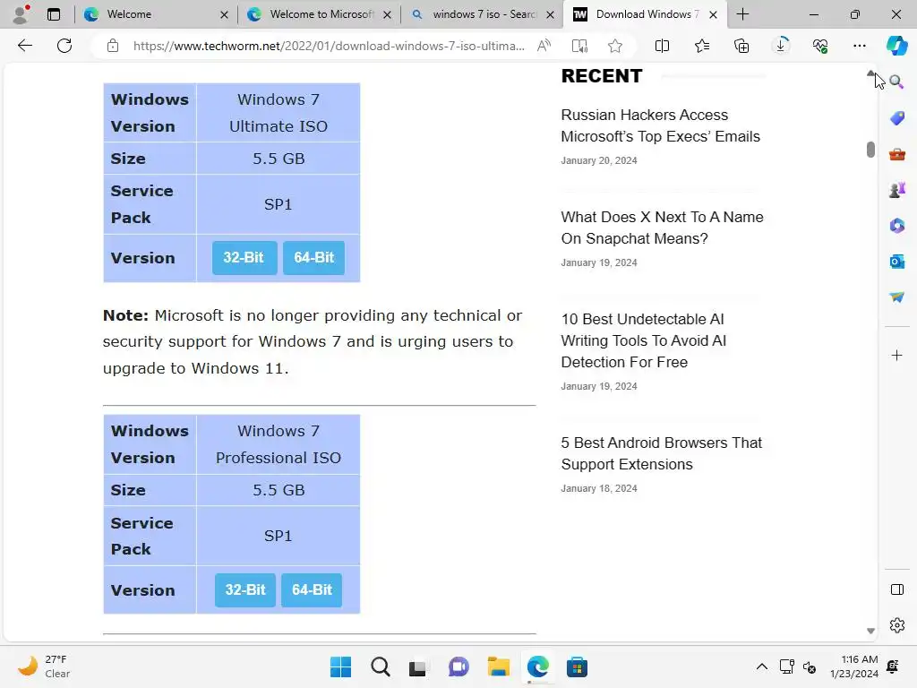The width and height of the screenshot is (917, 688).
Task: Select the Windows 7 Professional ISO cell
Action: coord(279,444)
